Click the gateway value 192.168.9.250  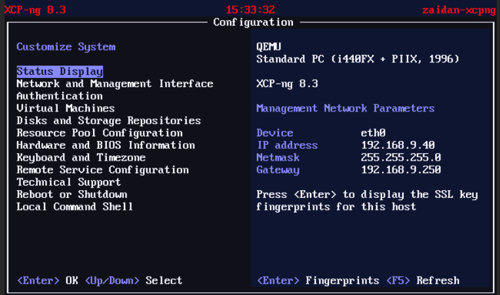tap(401, 170)
